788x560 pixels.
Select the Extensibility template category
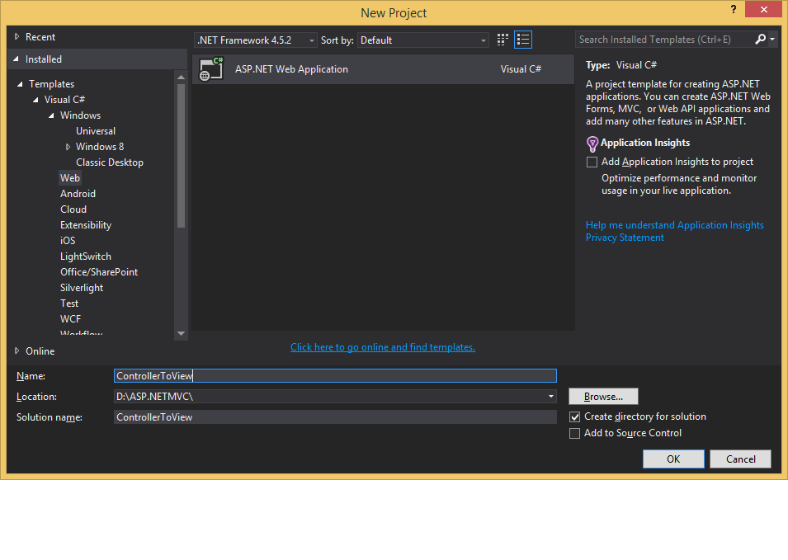click(x=86, y=225)
